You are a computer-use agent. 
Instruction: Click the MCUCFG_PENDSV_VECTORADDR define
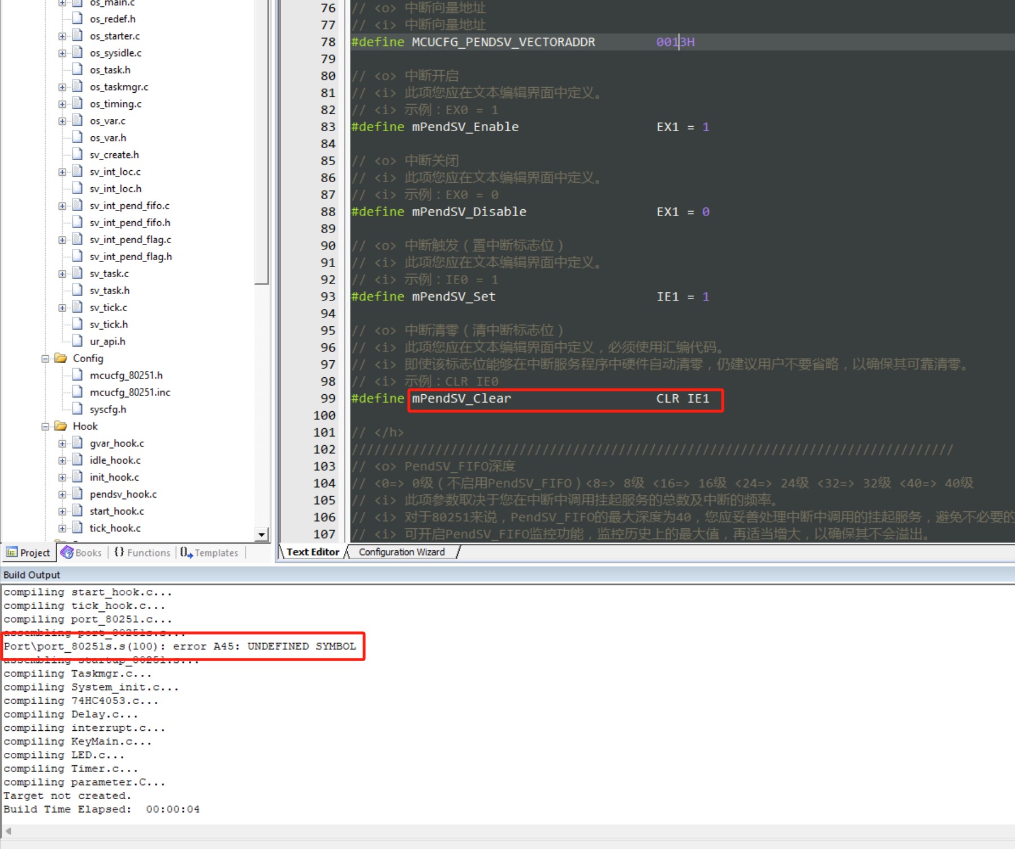(503, 42)
